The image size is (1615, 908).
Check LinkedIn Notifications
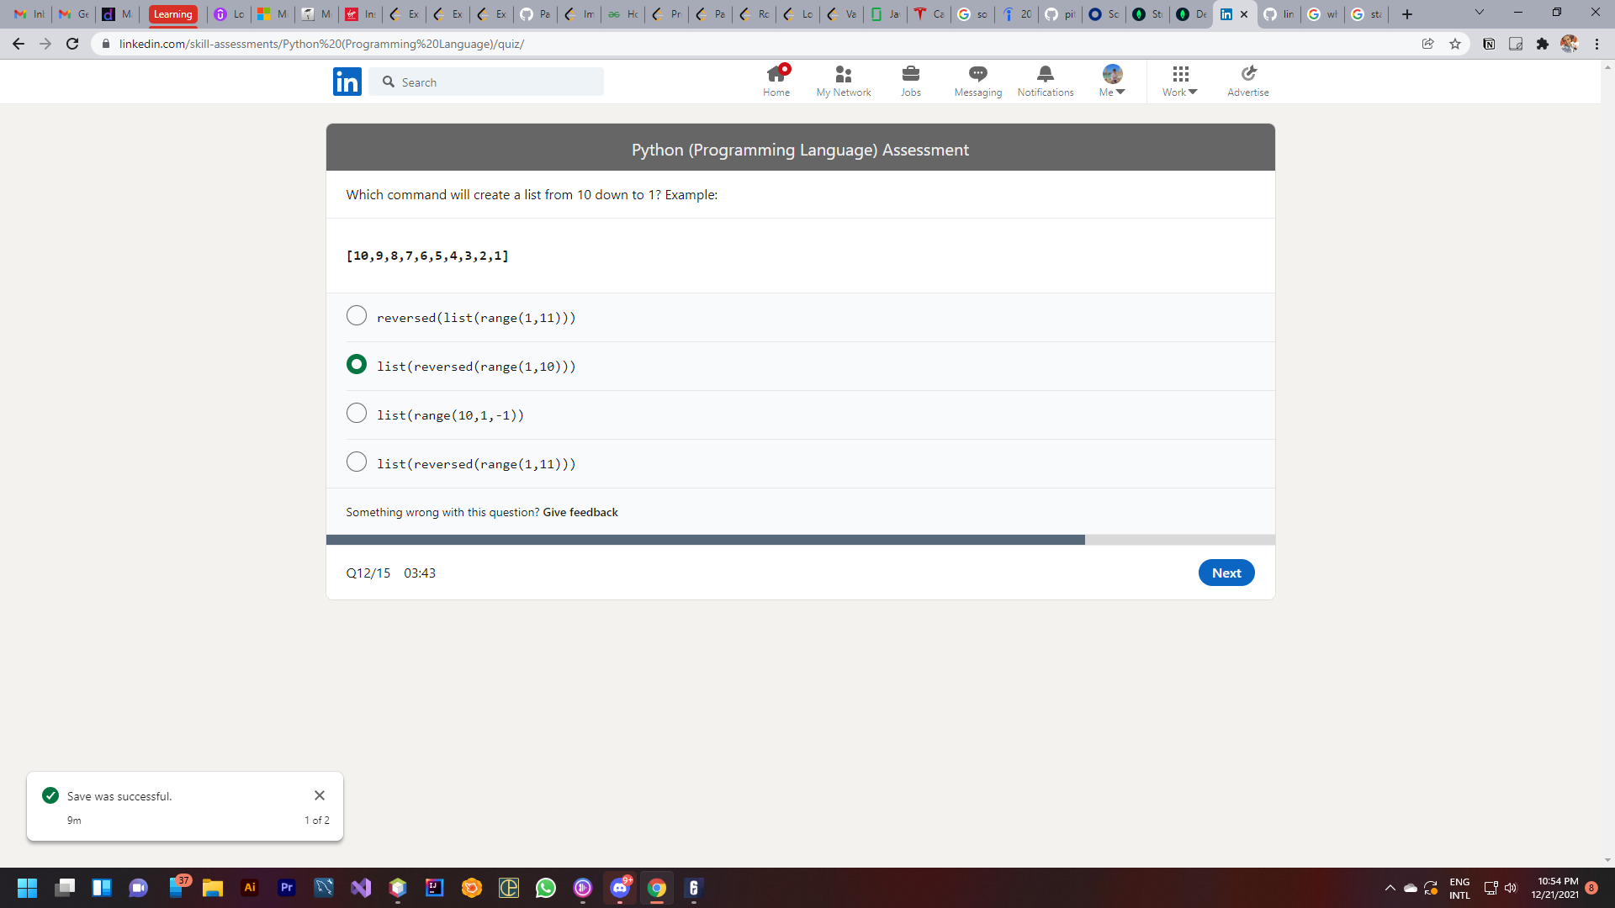(x=1045, y=81)
